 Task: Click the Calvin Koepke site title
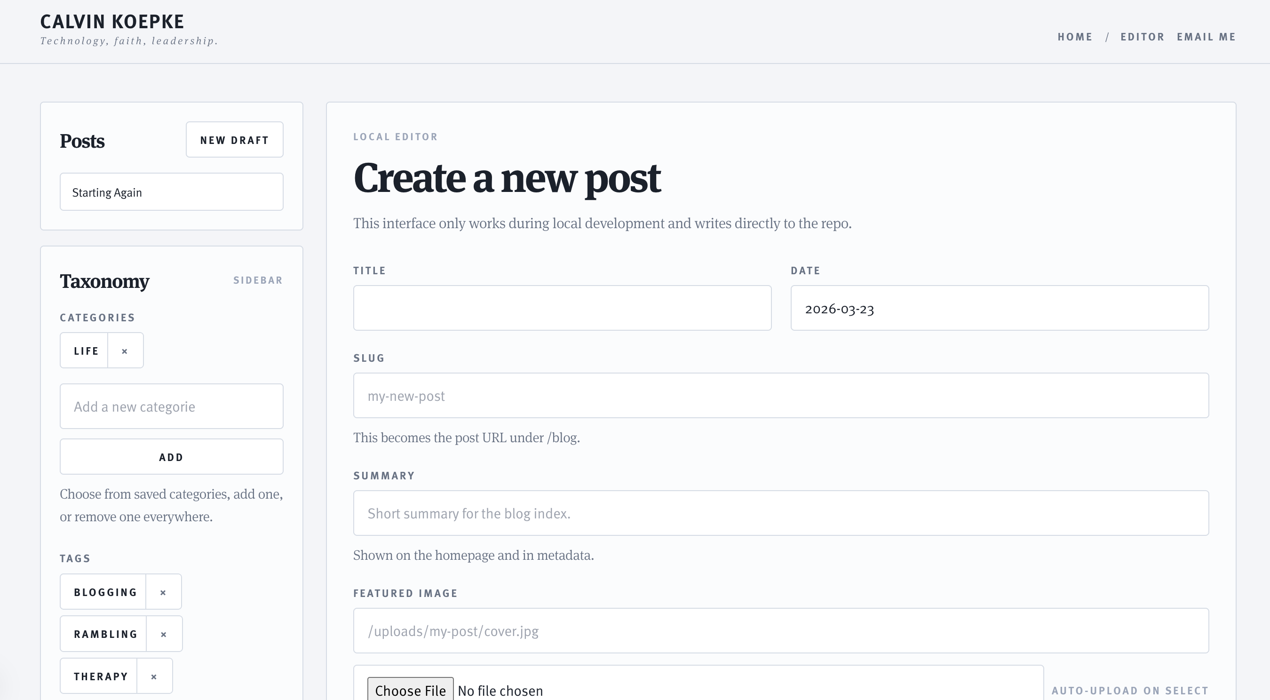coord(112,21)
